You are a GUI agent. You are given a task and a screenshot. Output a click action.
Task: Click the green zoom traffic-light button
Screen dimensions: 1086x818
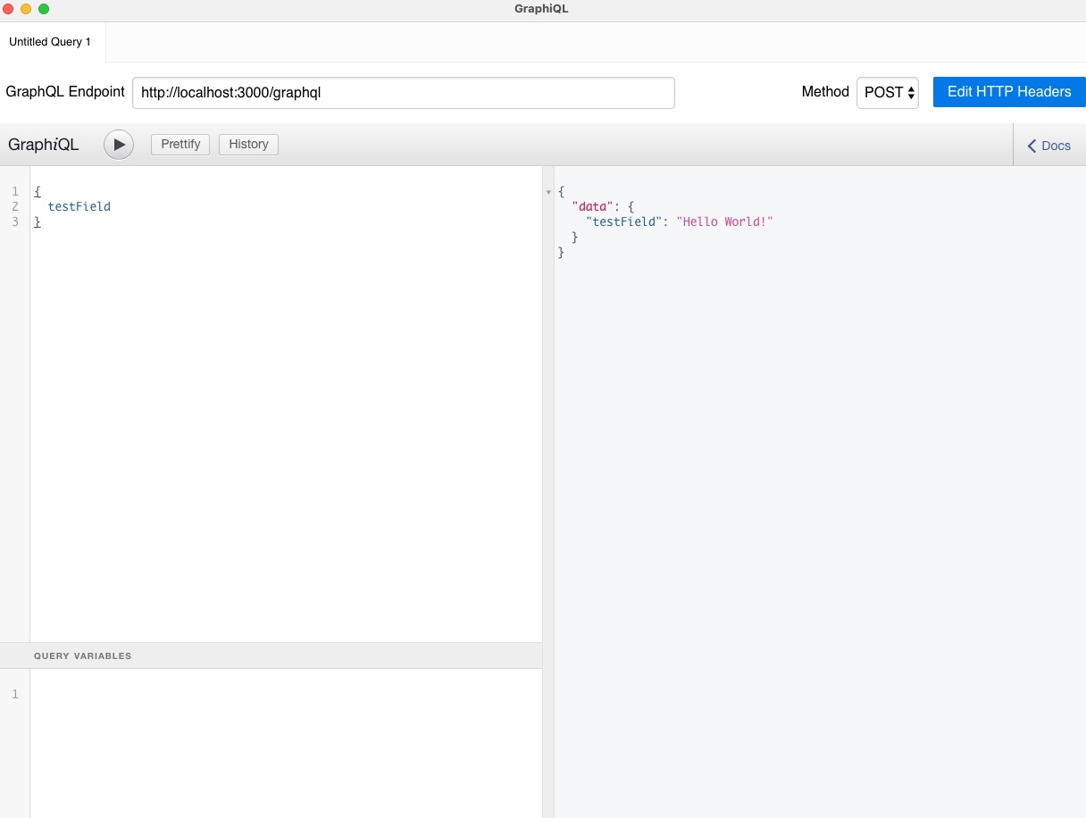coord(41,8)
